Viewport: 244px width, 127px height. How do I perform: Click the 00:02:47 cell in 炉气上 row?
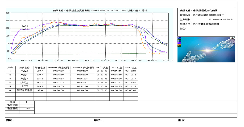pyautogui.click(x=82, y=83)
